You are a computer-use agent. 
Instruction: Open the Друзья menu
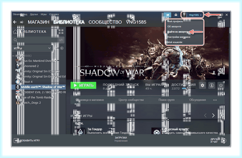pyautogui.click(x=34, y=15)
